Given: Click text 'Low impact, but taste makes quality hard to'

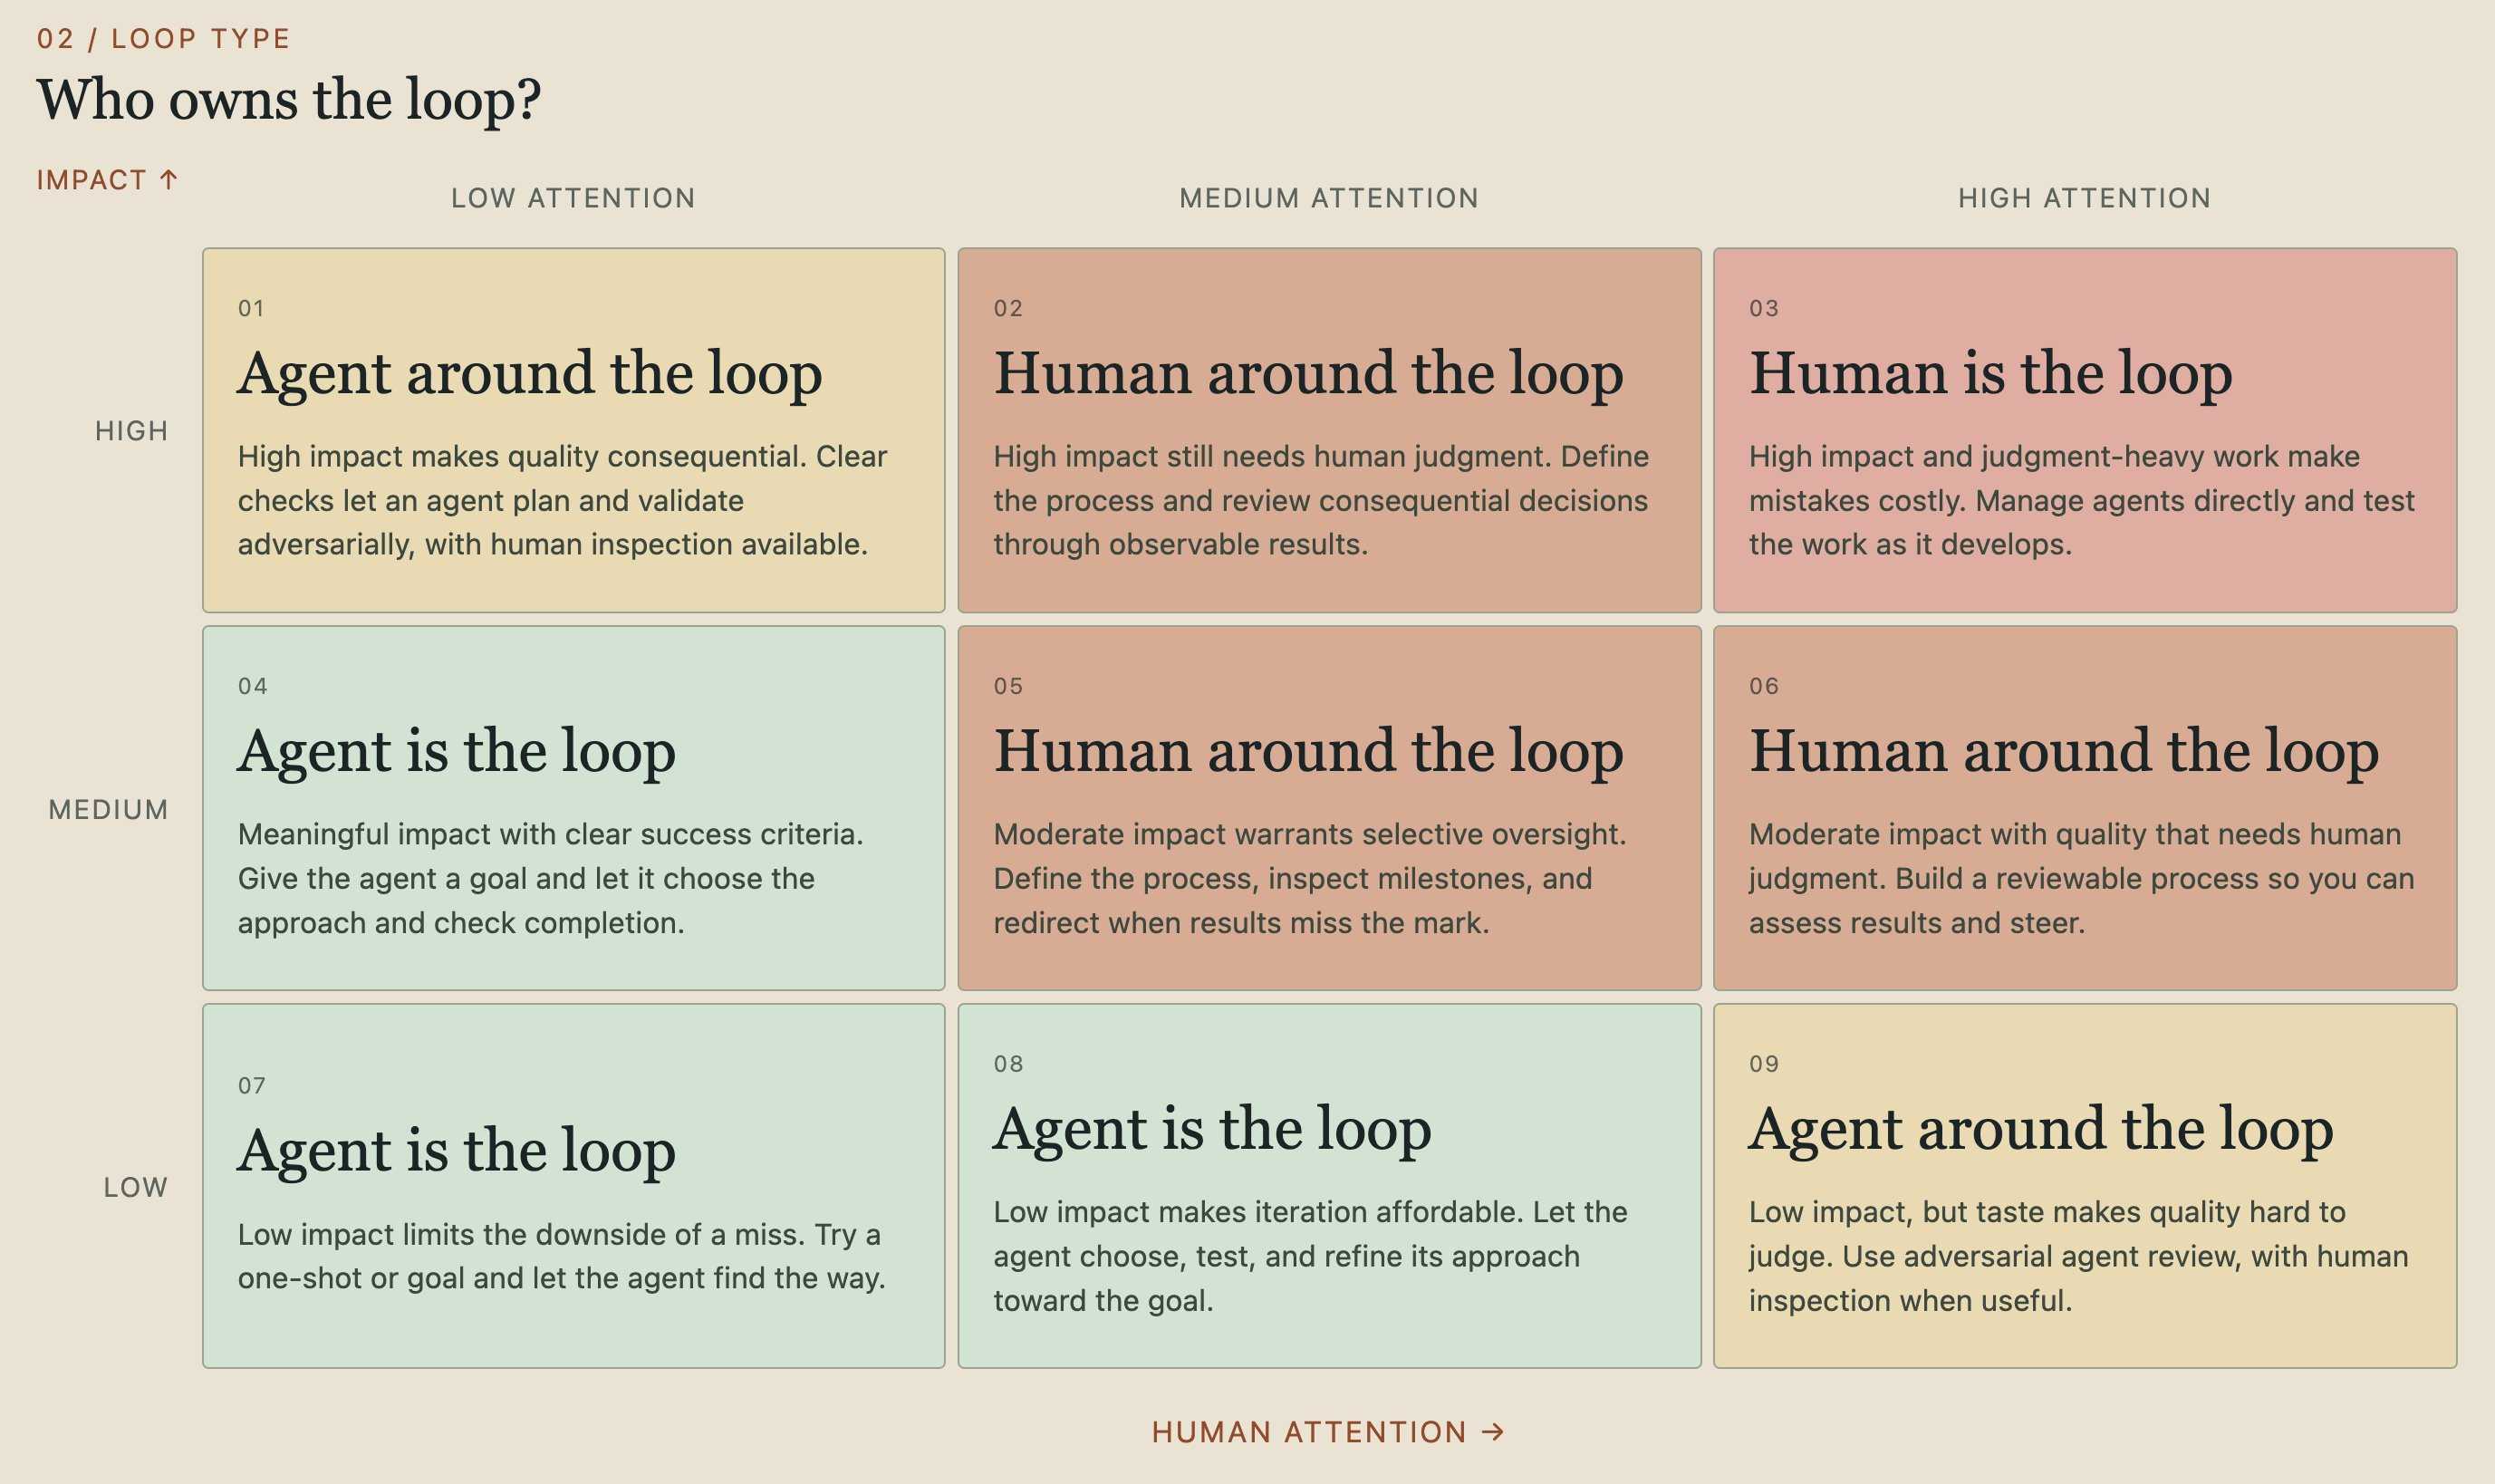Looking at the screenshot, I should coord(2047,1213).
